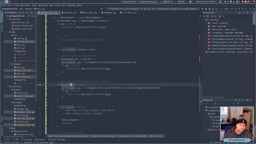Click the rollback undo icon in the toolbar

246,9
